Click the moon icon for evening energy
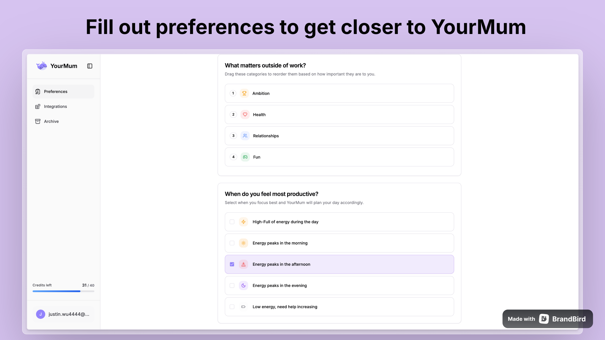Image resolution: width=605 pixels, height=340 pixels. tap(243, 285)
